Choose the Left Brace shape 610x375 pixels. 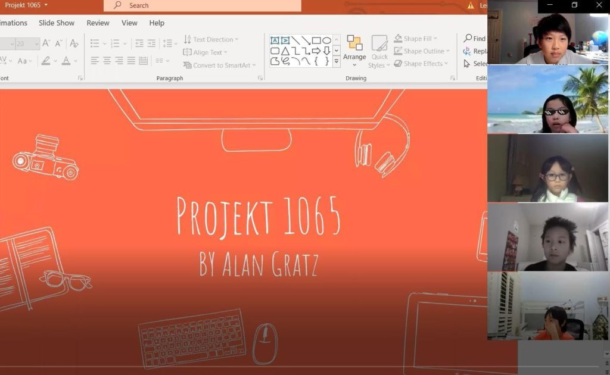[316, 61]
